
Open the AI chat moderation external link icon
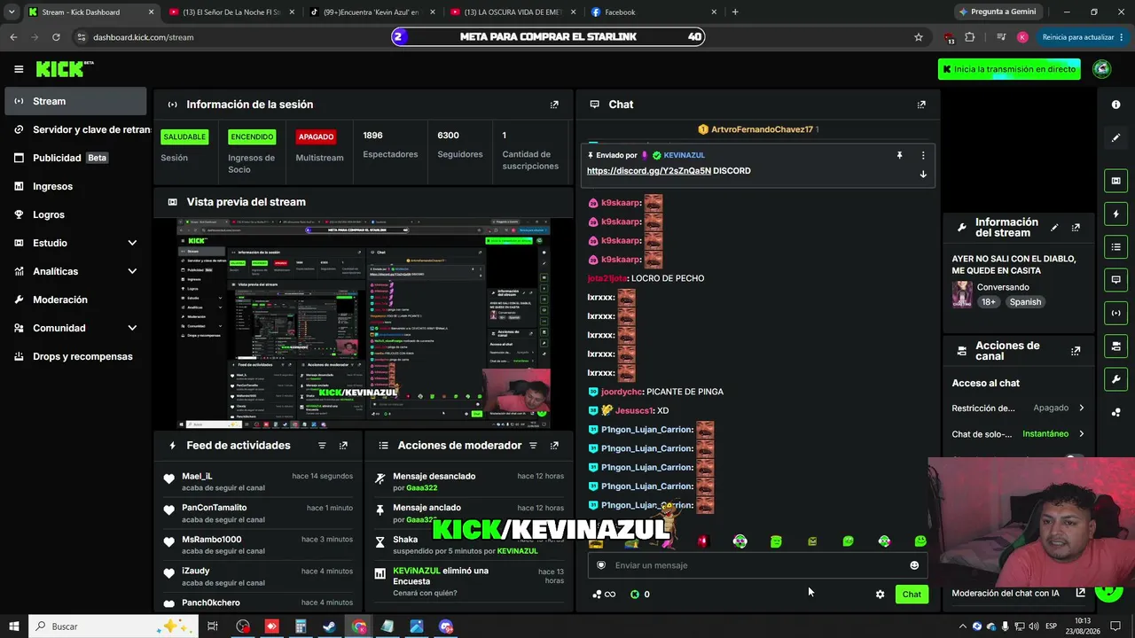click(1080, 593)
